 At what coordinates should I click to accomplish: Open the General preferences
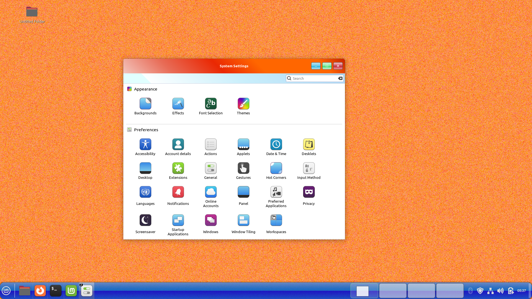coord(211,171)
